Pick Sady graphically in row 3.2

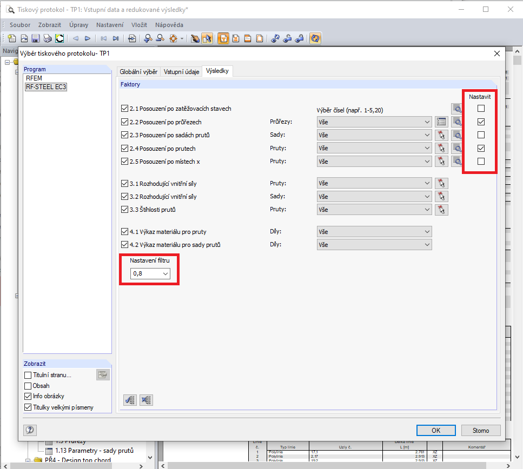tap(441, 196)
